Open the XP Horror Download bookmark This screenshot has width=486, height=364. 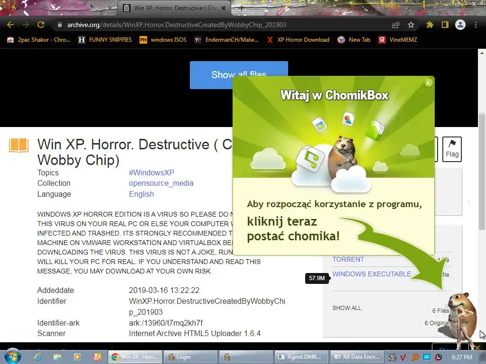tap(298, 40)
